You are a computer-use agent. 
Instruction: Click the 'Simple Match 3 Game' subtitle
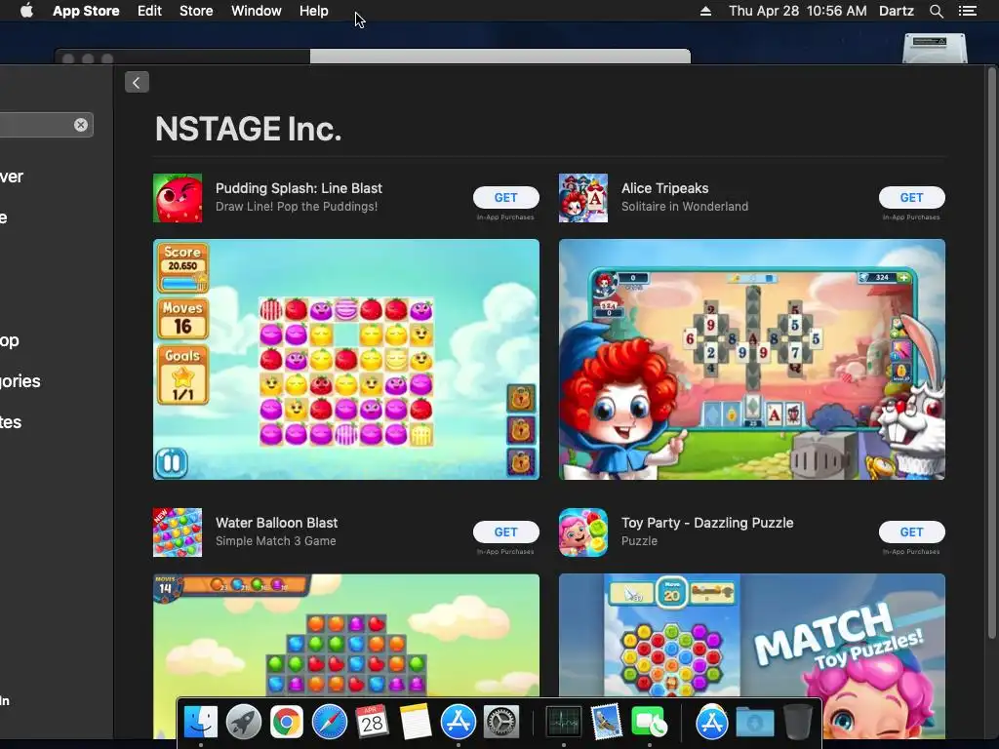(x=276, y=540)
